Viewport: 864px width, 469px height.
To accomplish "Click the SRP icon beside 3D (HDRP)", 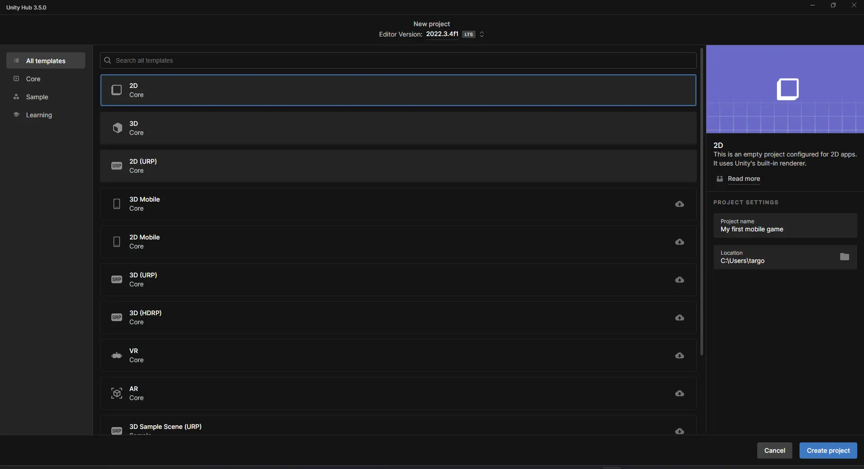I will (117, 317).
